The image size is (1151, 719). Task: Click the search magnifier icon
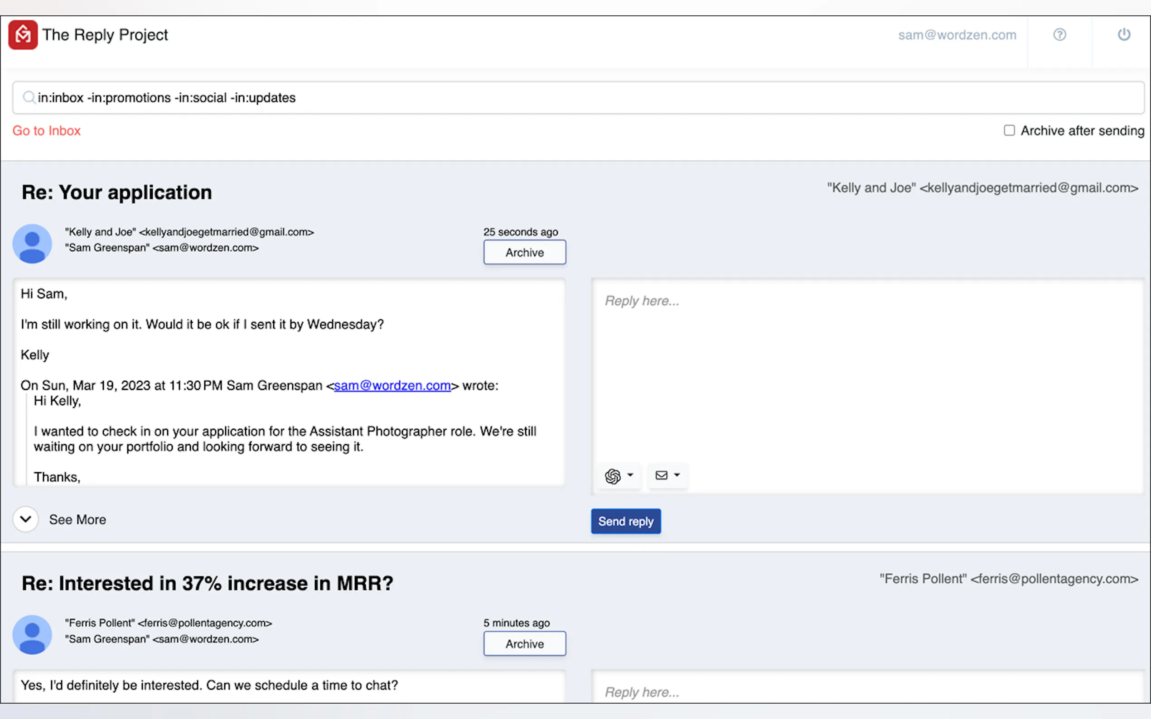[29, 97]
